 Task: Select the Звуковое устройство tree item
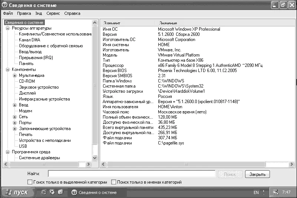(39, 87)
